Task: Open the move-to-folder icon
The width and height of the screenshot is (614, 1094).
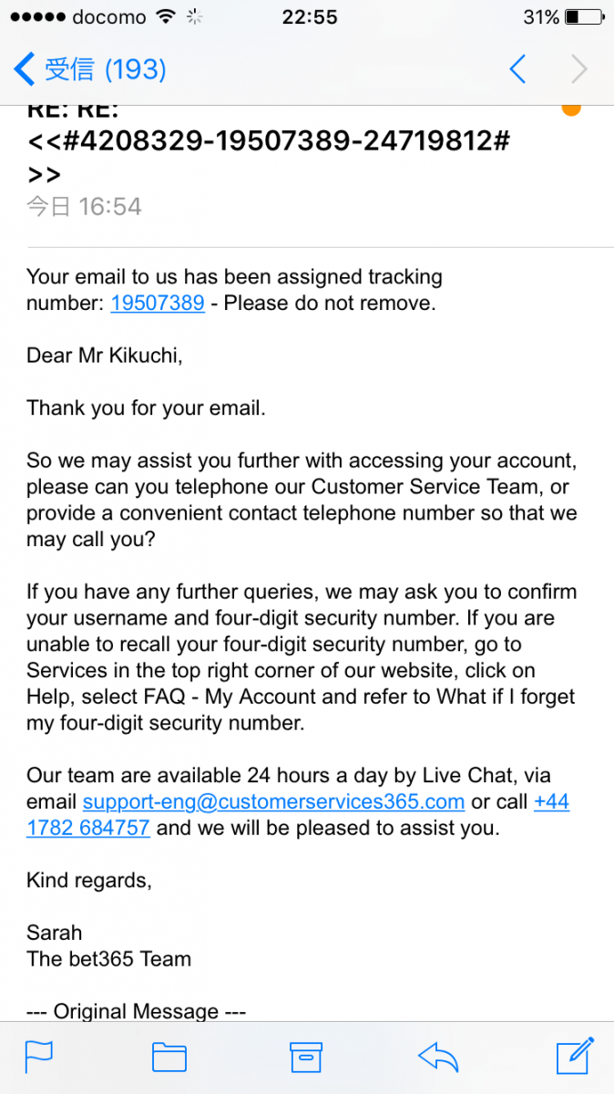Action: (169, 1057)
